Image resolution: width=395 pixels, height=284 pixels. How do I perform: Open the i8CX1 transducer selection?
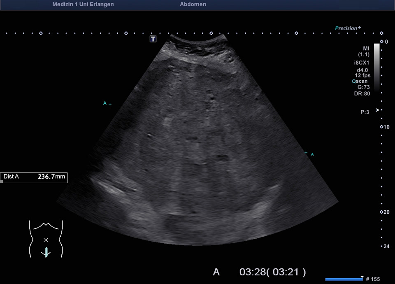pyautogui.click(x=362, y=63)
